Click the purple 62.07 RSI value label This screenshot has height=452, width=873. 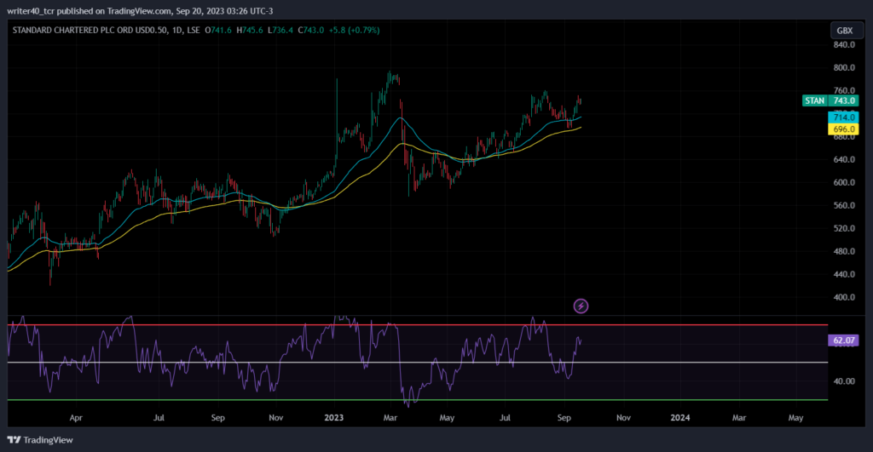843,340
